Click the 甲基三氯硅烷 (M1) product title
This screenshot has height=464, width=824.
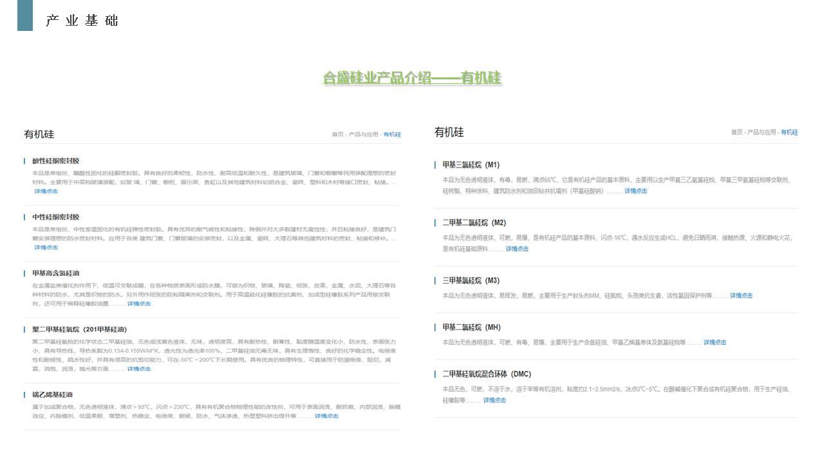coord(471,165)
